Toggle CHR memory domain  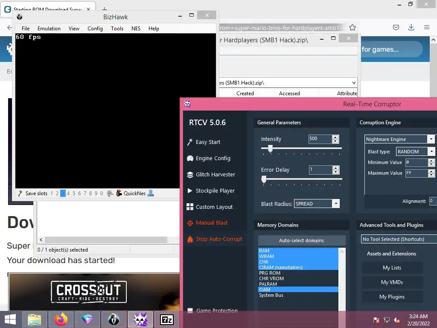pos(298,262)
